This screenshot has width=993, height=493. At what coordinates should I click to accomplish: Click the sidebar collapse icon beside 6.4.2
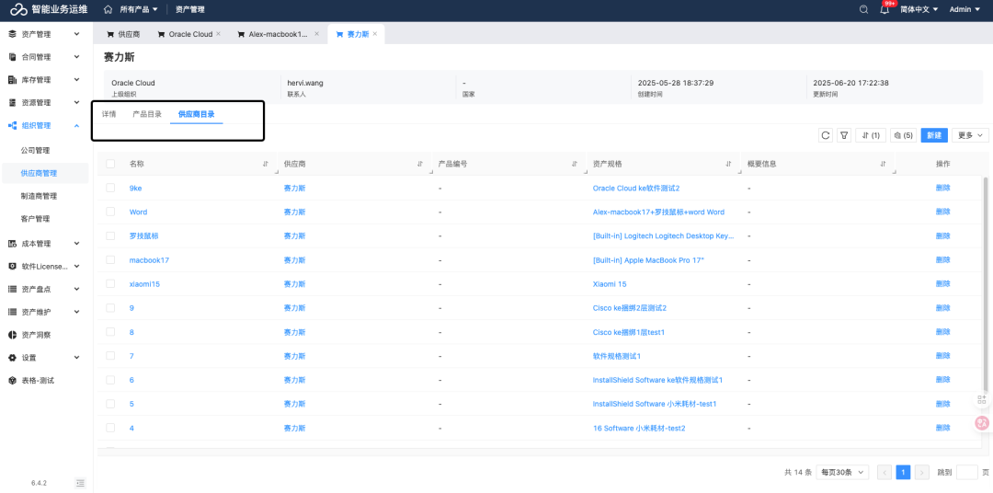coord(80,482)
